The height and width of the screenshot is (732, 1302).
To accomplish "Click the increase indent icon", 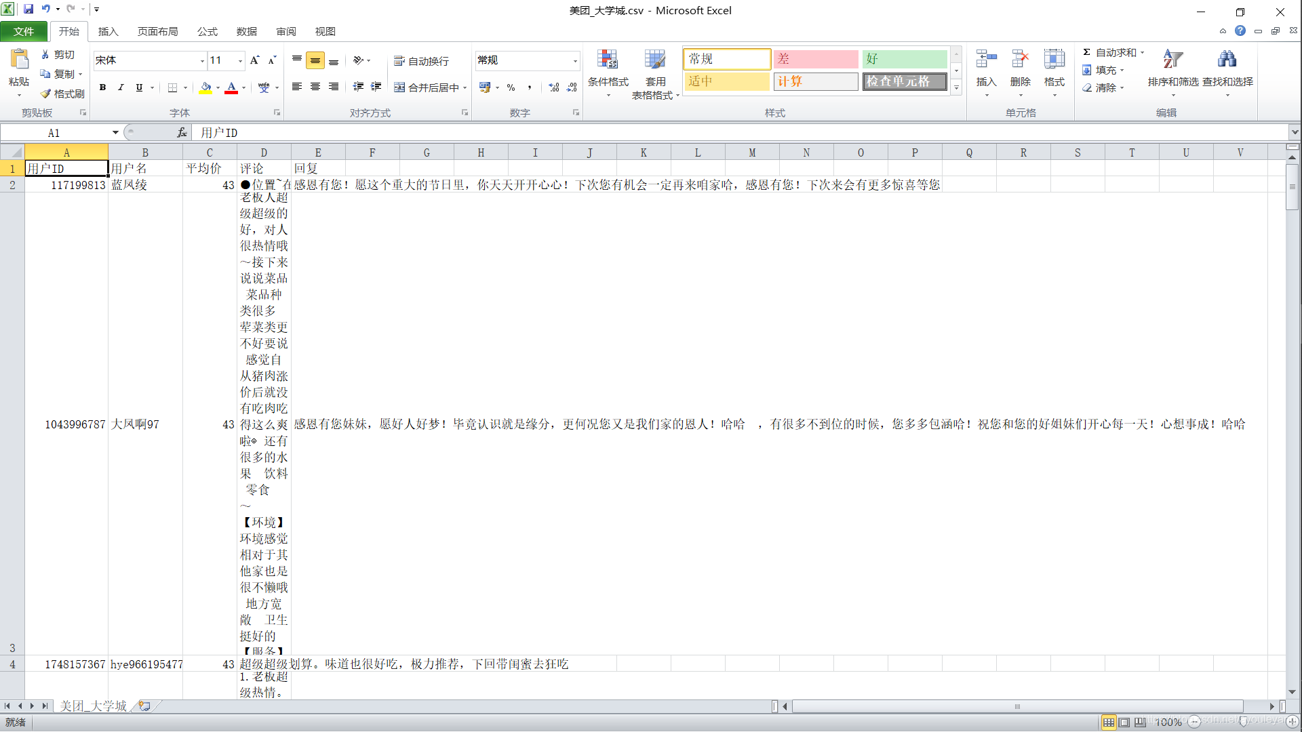I will [376, 87].
